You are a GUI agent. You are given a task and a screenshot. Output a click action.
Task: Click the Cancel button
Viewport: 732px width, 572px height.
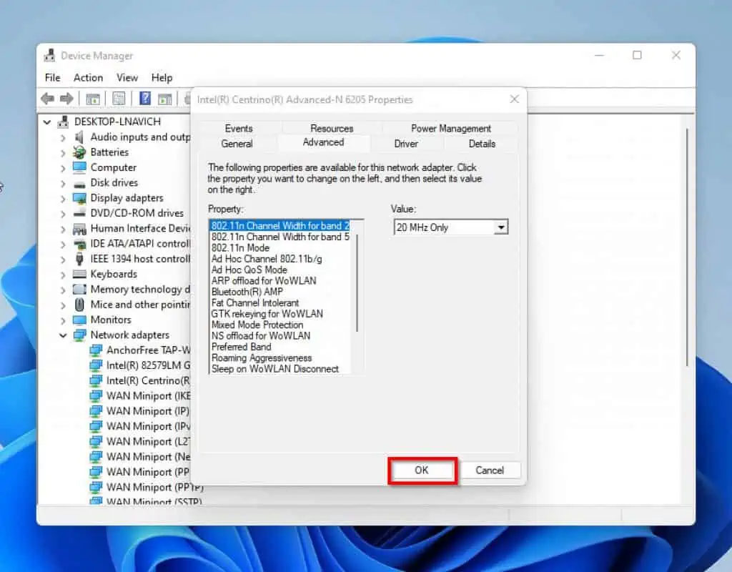point(490,470)
